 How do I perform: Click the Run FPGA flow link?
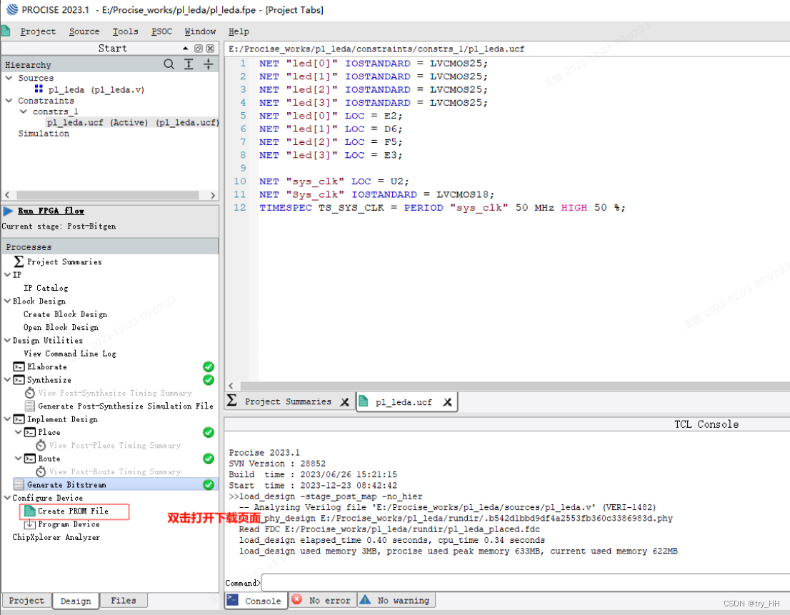point(51,211)
